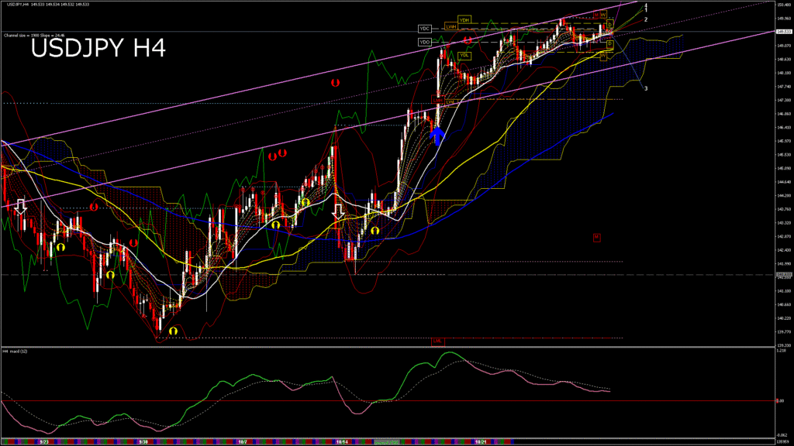Click the topmost red sell marker below upper channel
The height and width of the screenshot is (446, 794).
click(336, 81)
